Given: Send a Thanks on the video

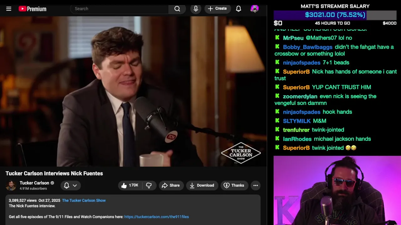Looking at the screenshot, I should pos(234,185).
